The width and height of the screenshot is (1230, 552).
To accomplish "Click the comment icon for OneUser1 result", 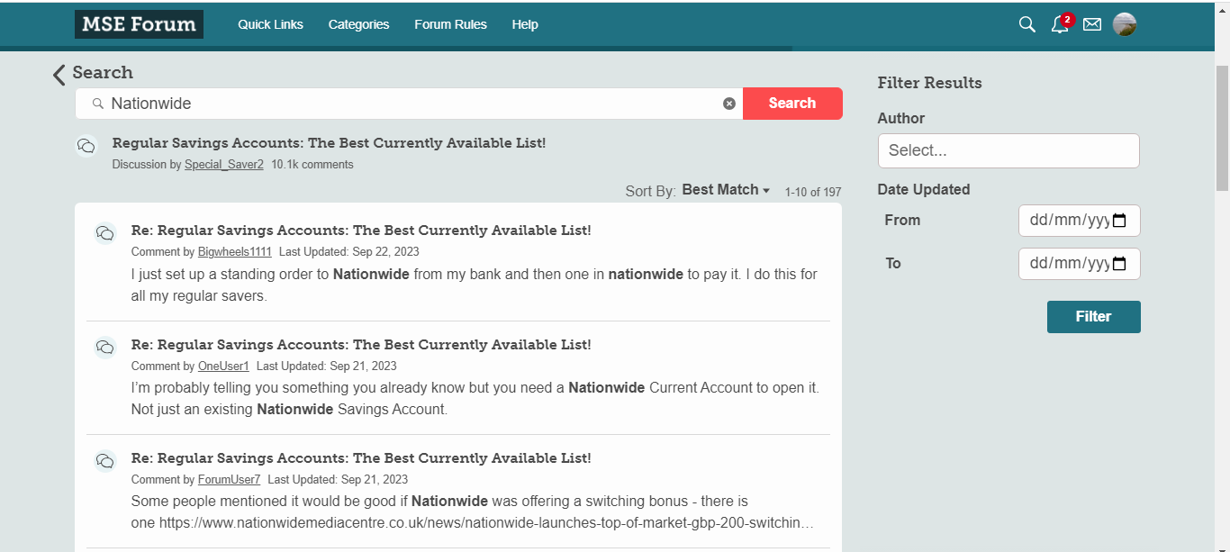I will (105, 348).
